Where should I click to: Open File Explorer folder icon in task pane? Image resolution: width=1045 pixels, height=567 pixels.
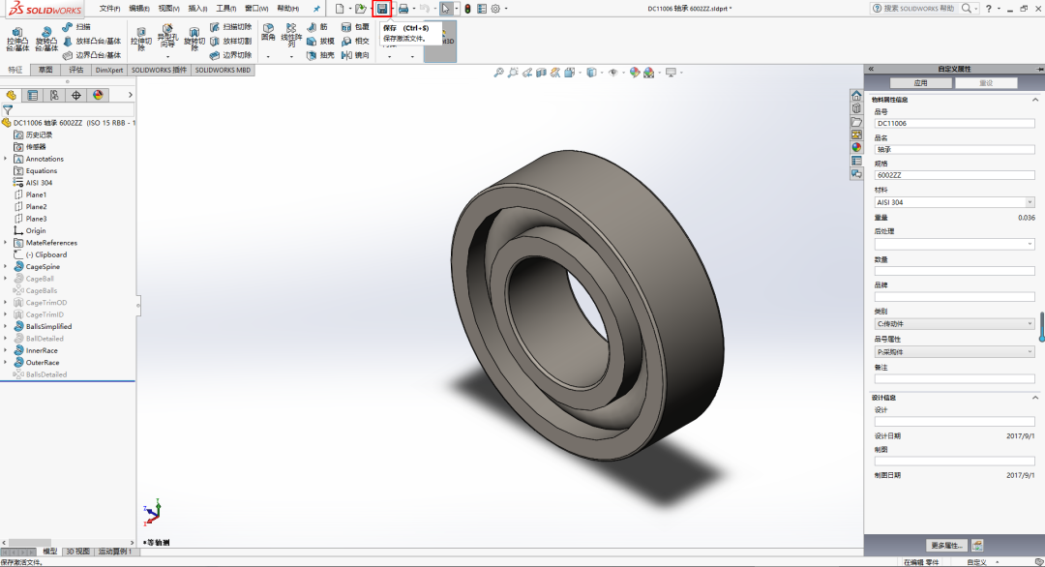[856, 122]
